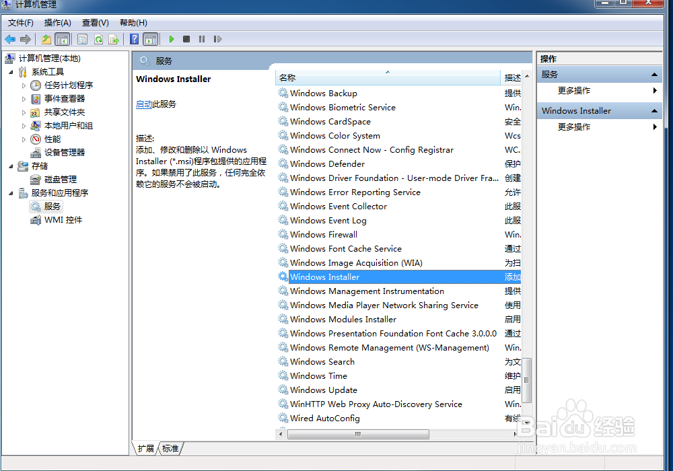Collapse the Windows Installer actions section
Screen dimensions: 673x471
[654, 110]
